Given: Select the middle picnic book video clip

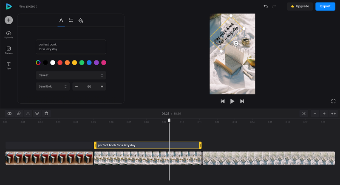Looking at the screenshot, I should (x=147, y=158).
